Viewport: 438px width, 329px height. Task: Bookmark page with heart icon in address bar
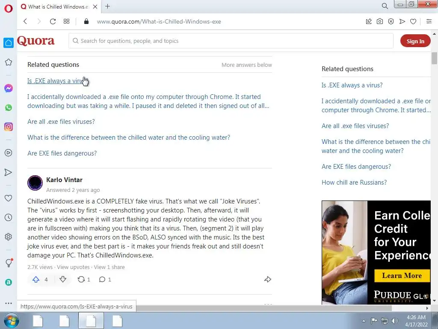point(413,21)
